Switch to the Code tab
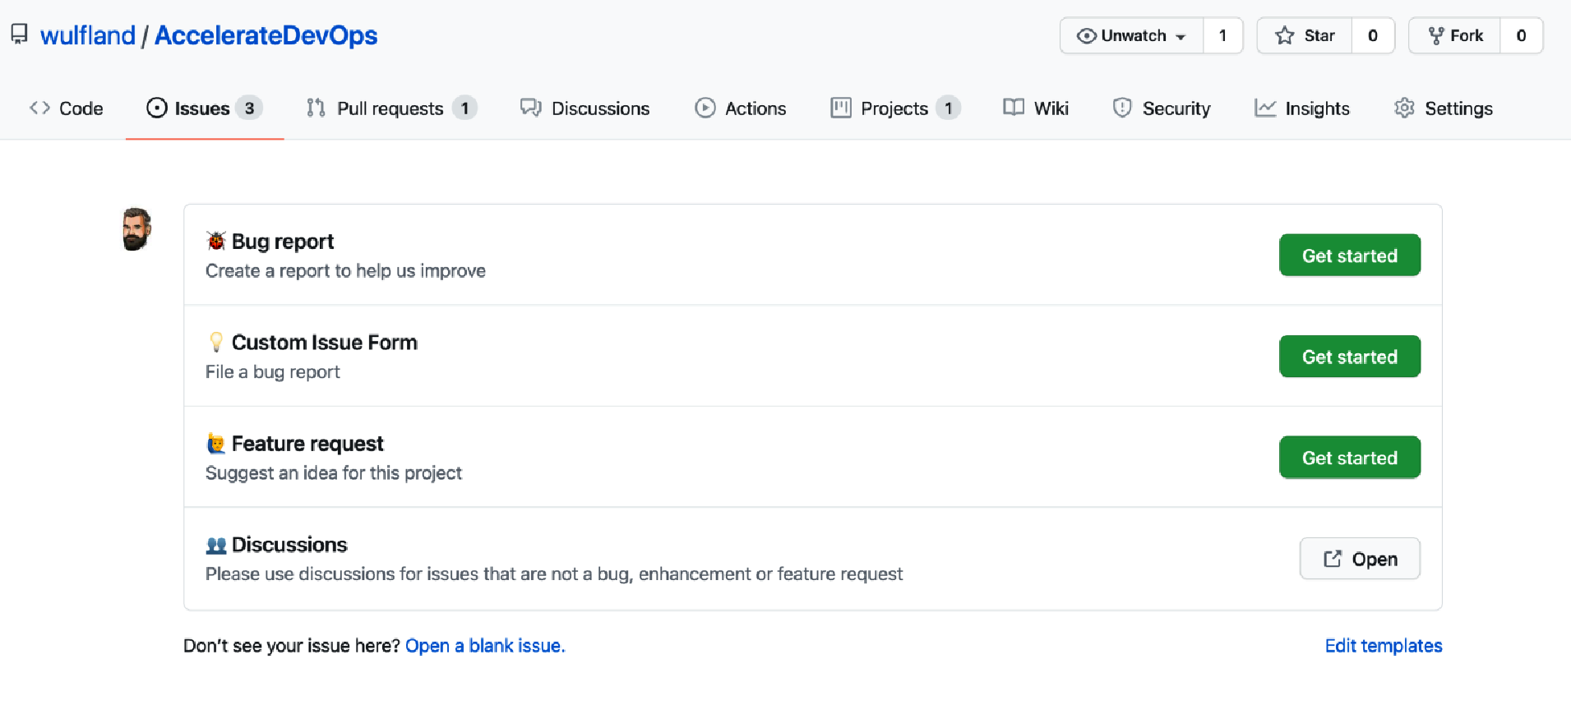The height and width of the screenshot is (705, 1571). click(x=66, y=108)
